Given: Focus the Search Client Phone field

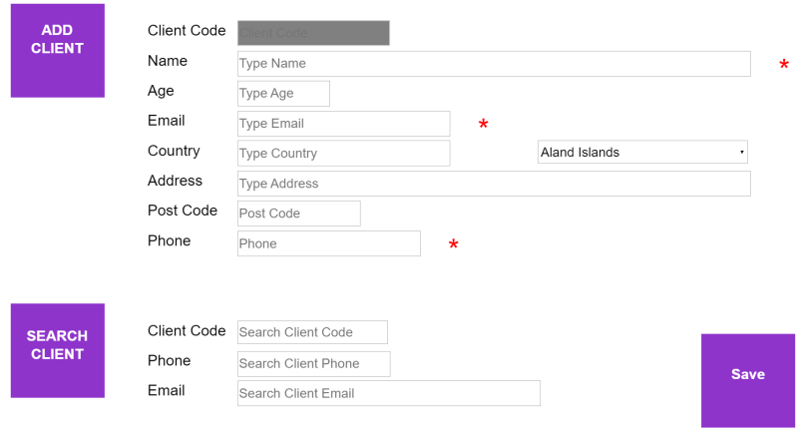Looking at the screenshot, I should point(313,364).
